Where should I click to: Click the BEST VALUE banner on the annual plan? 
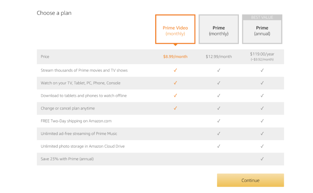pyautogui.click(x=262, y=17)
